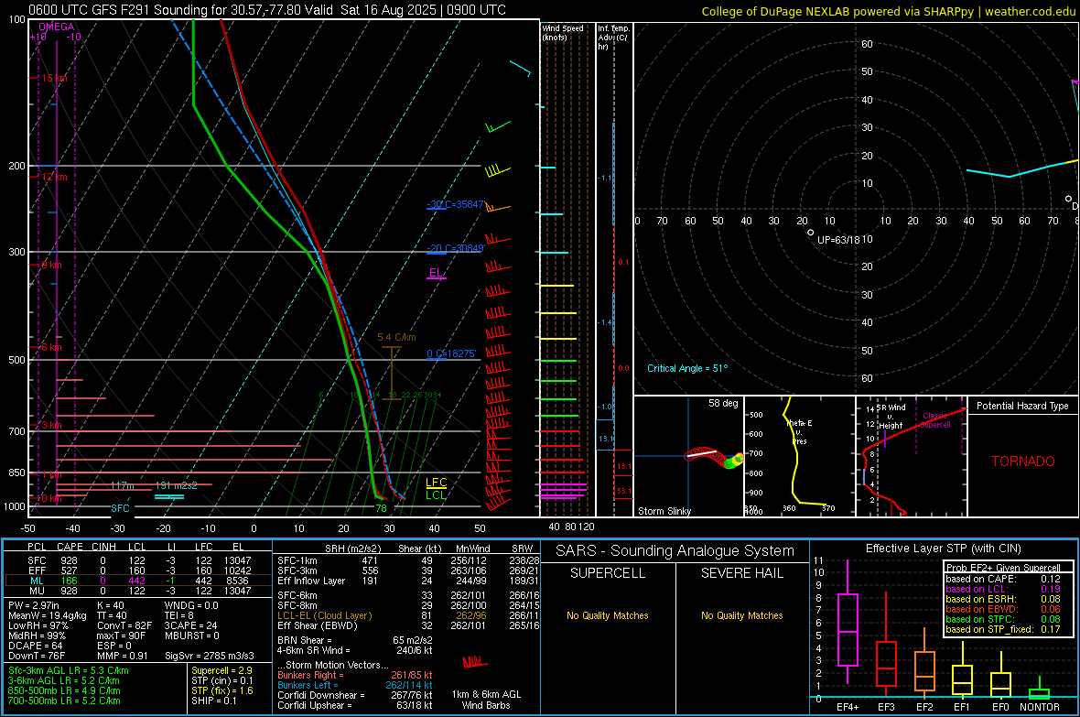Click the SigSvr = 2785 m3/s3 value
Viewport: 1080px width, 717px height.
pyautogui.click(x=210, y=656)
